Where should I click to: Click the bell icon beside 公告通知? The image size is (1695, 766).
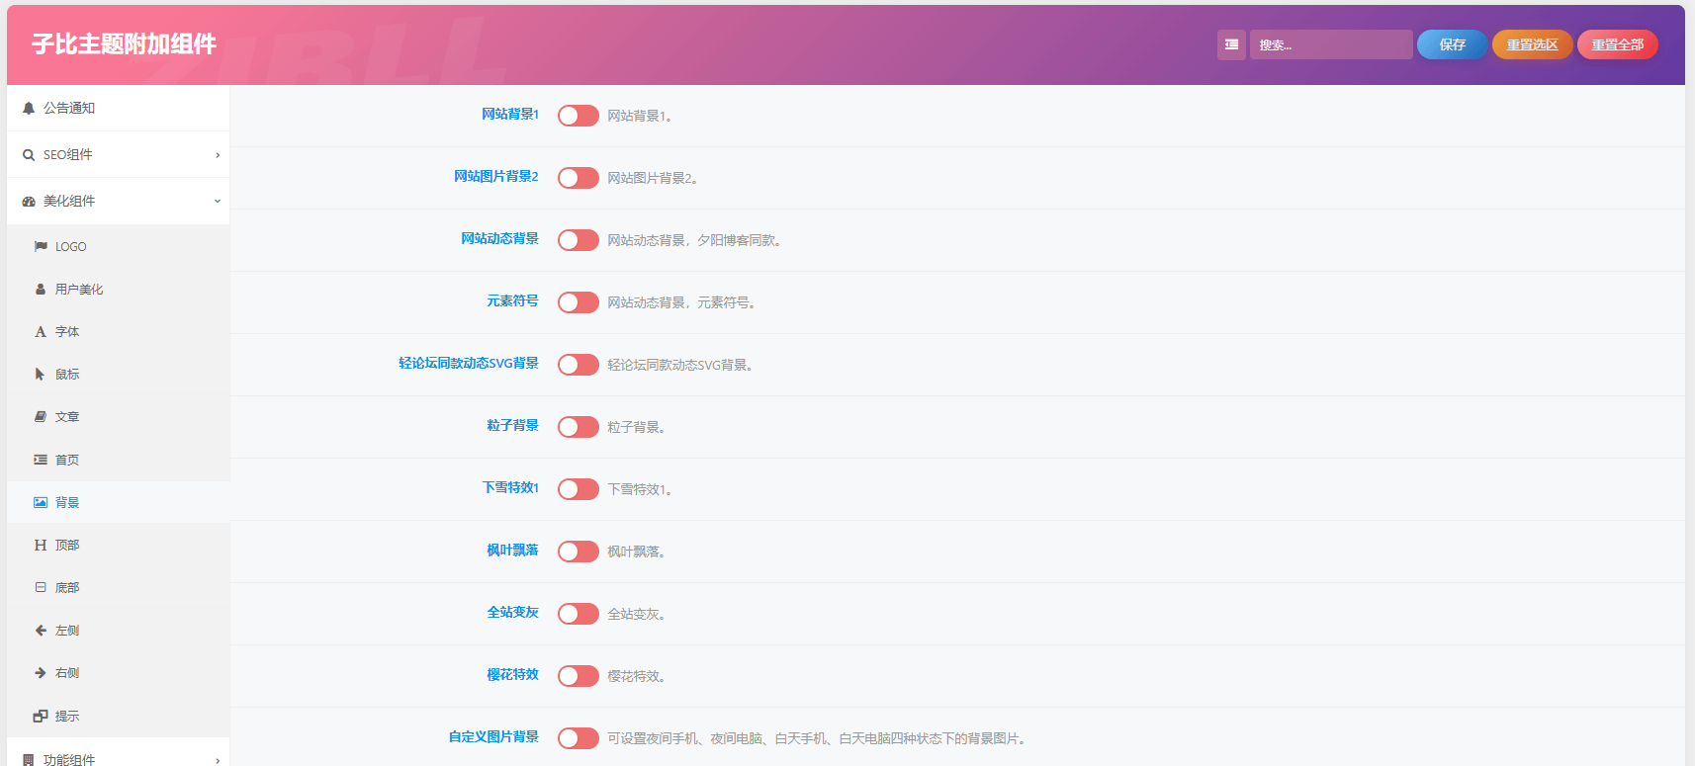coord(29,109)
